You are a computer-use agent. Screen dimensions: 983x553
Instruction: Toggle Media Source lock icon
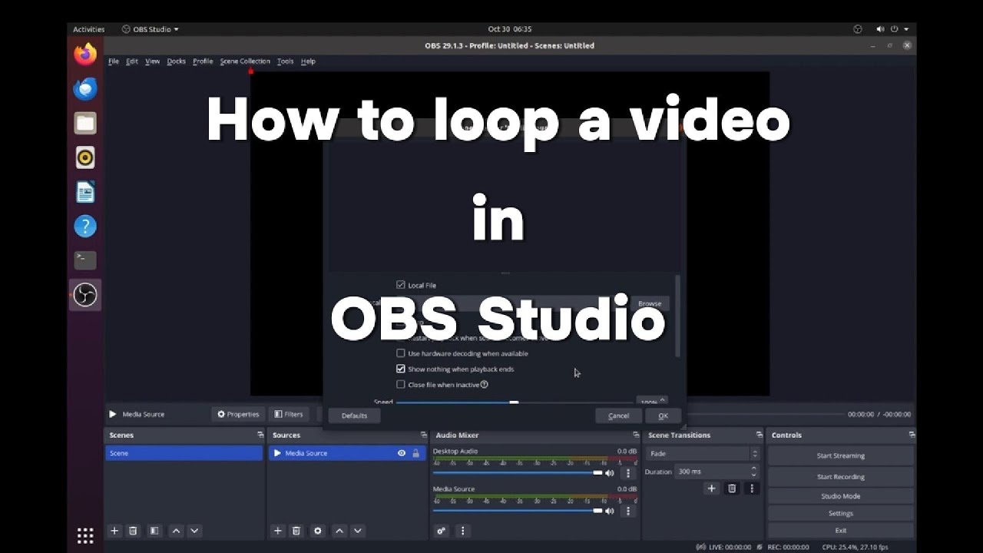click(x=415, y=453)
